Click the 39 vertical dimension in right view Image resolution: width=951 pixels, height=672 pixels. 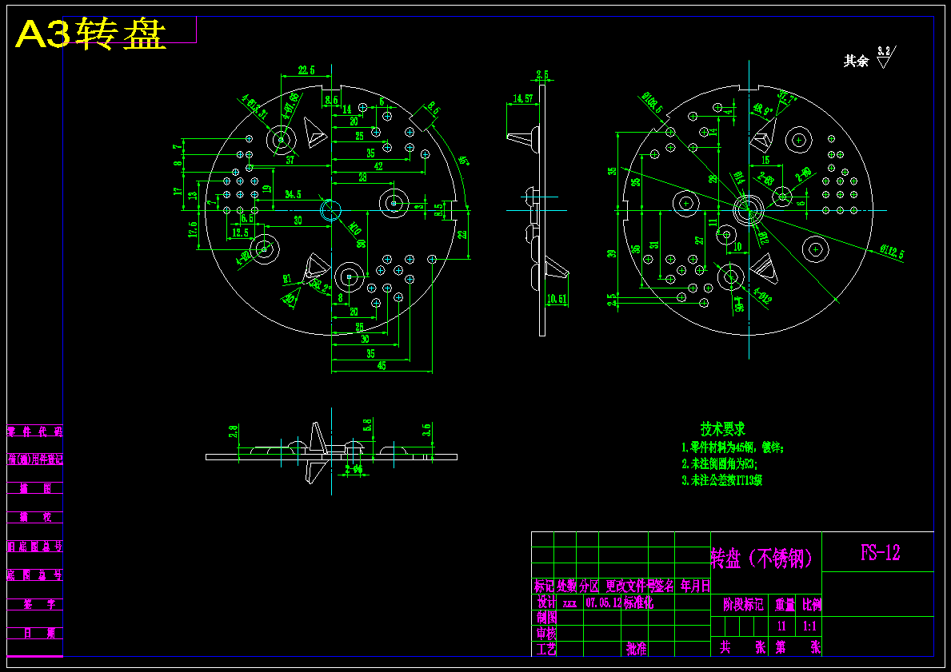click(x=612, y=253)
